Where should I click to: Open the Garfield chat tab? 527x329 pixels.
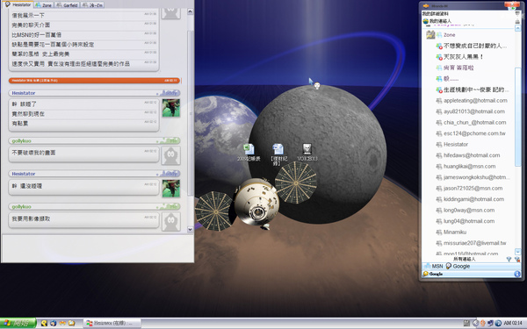tap(68, 5)
